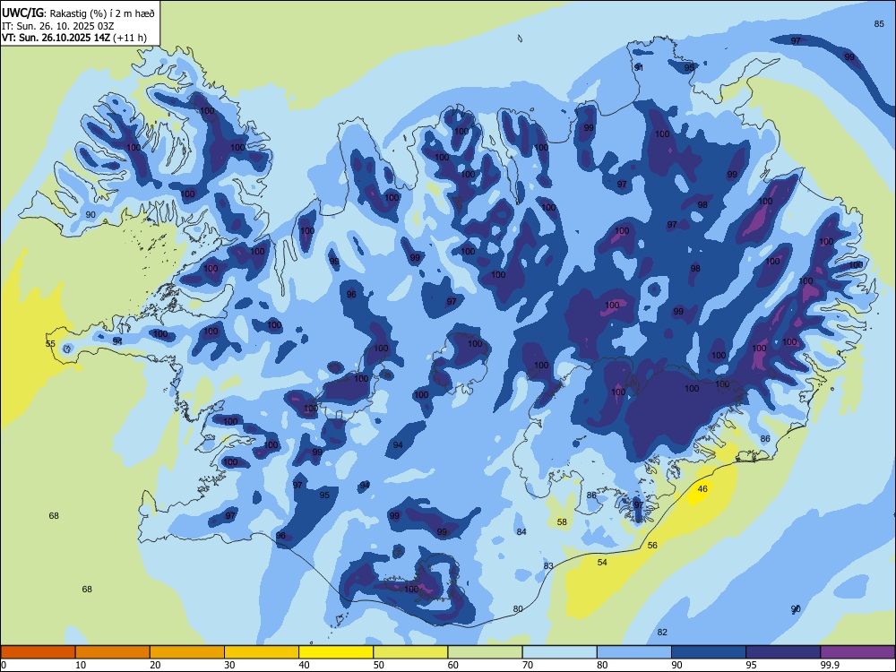Click the humidity value 54 on the map

(x=602, y=563)
